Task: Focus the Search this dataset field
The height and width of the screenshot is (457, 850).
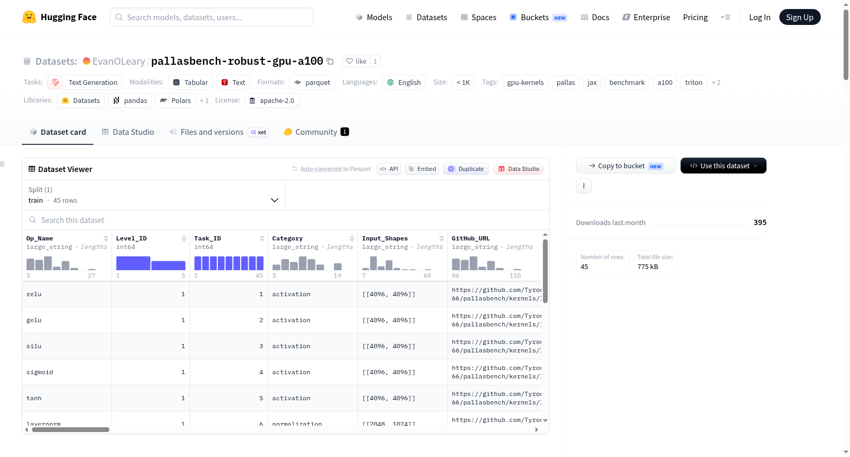Action: tap(286, 220)
